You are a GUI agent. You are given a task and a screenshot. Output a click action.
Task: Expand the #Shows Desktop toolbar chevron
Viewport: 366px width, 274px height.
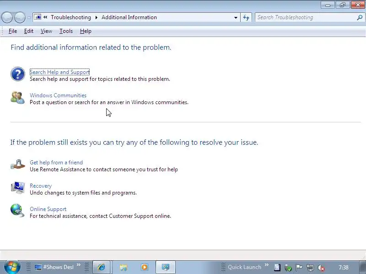pyautogui.click(x=79, y=265)
